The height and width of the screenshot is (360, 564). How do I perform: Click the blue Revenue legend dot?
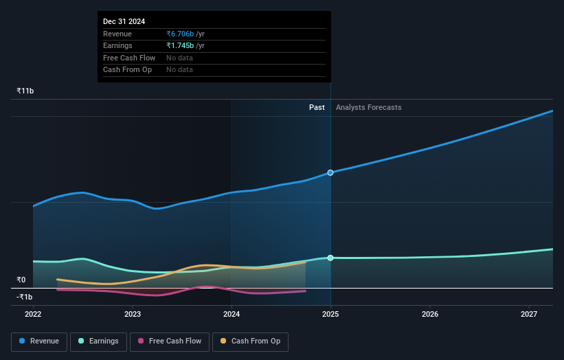pyautogui.click(x=22, y=341)
